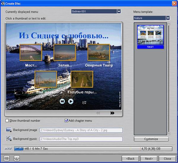Click the Background music icon
178x163 pixels.
coord(9,139)
